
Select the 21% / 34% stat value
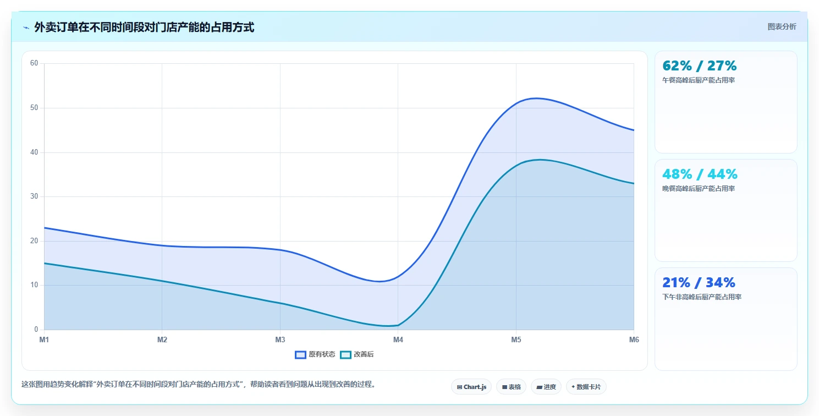coord(699,283)
